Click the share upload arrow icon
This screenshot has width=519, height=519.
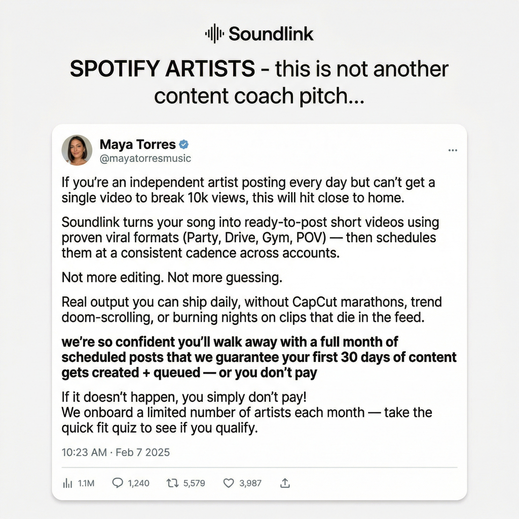click(285, 483)
